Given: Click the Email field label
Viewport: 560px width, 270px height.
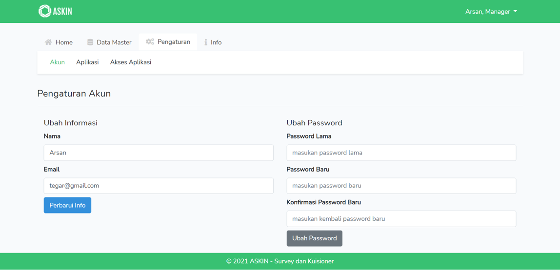Looking at the screenshot, I should point(52,170).
